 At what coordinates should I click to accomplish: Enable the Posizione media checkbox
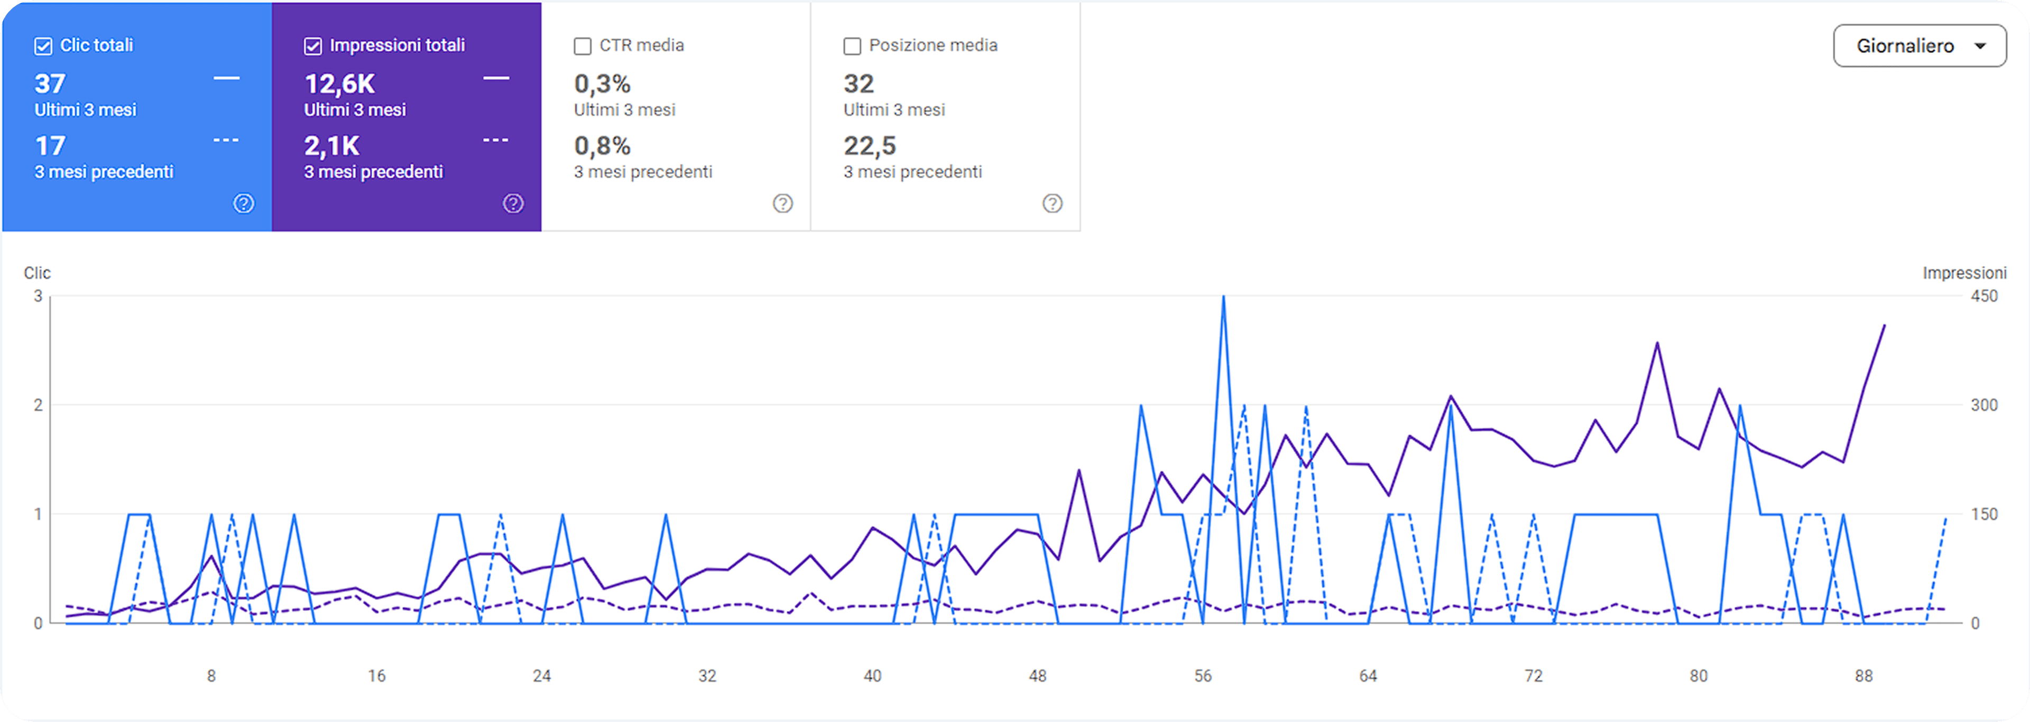pyautogui.click(x=852, y=47)
